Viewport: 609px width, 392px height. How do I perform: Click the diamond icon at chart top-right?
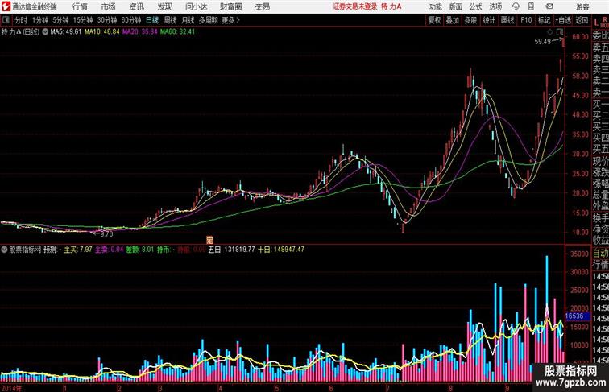(550, 32)
